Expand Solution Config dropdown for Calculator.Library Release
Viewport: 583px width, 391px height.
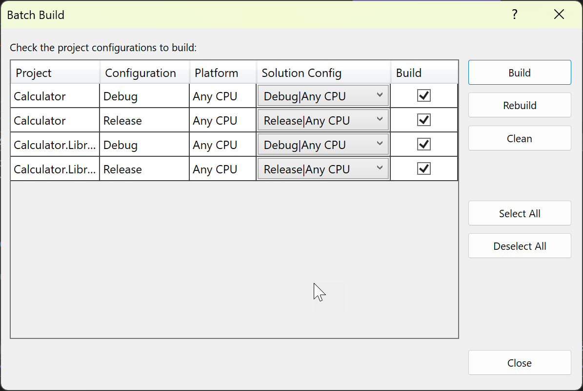click(x=380, y=169)
